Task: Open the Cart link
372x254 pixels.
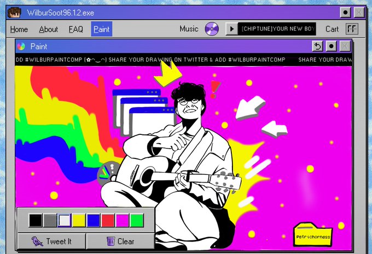Action: [x=332, y=29]
